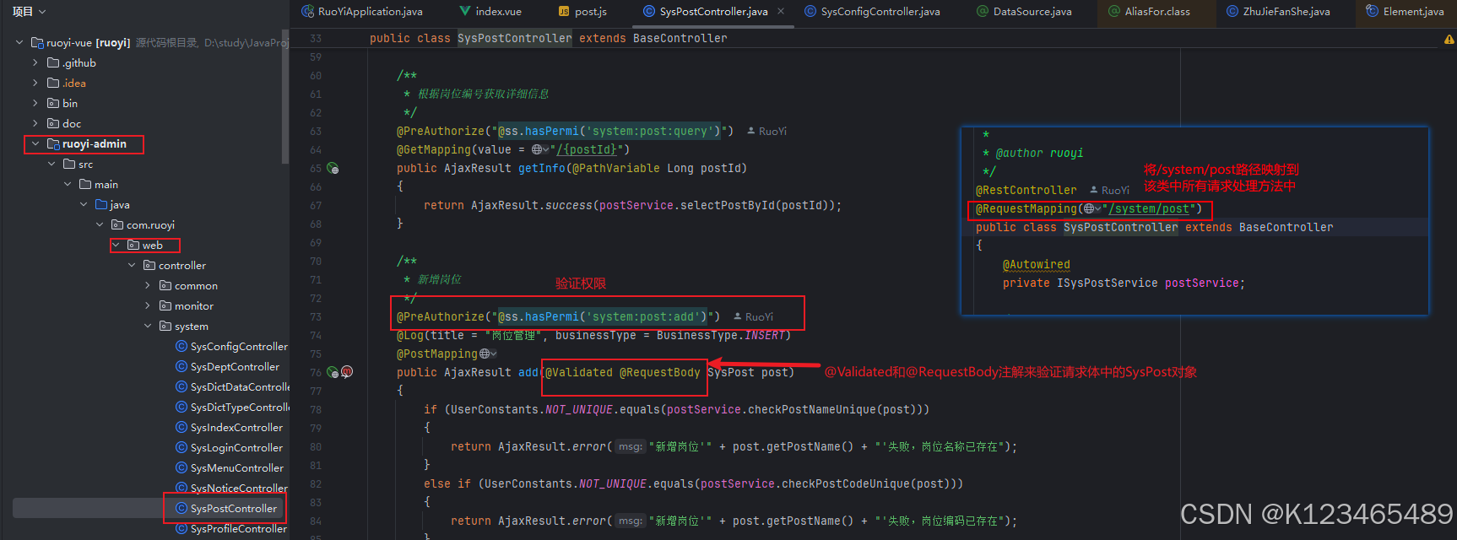The height and width of the screenshot is (540, 1457).
Task: Select the java source root folder icon
Action: coord(101,204)
